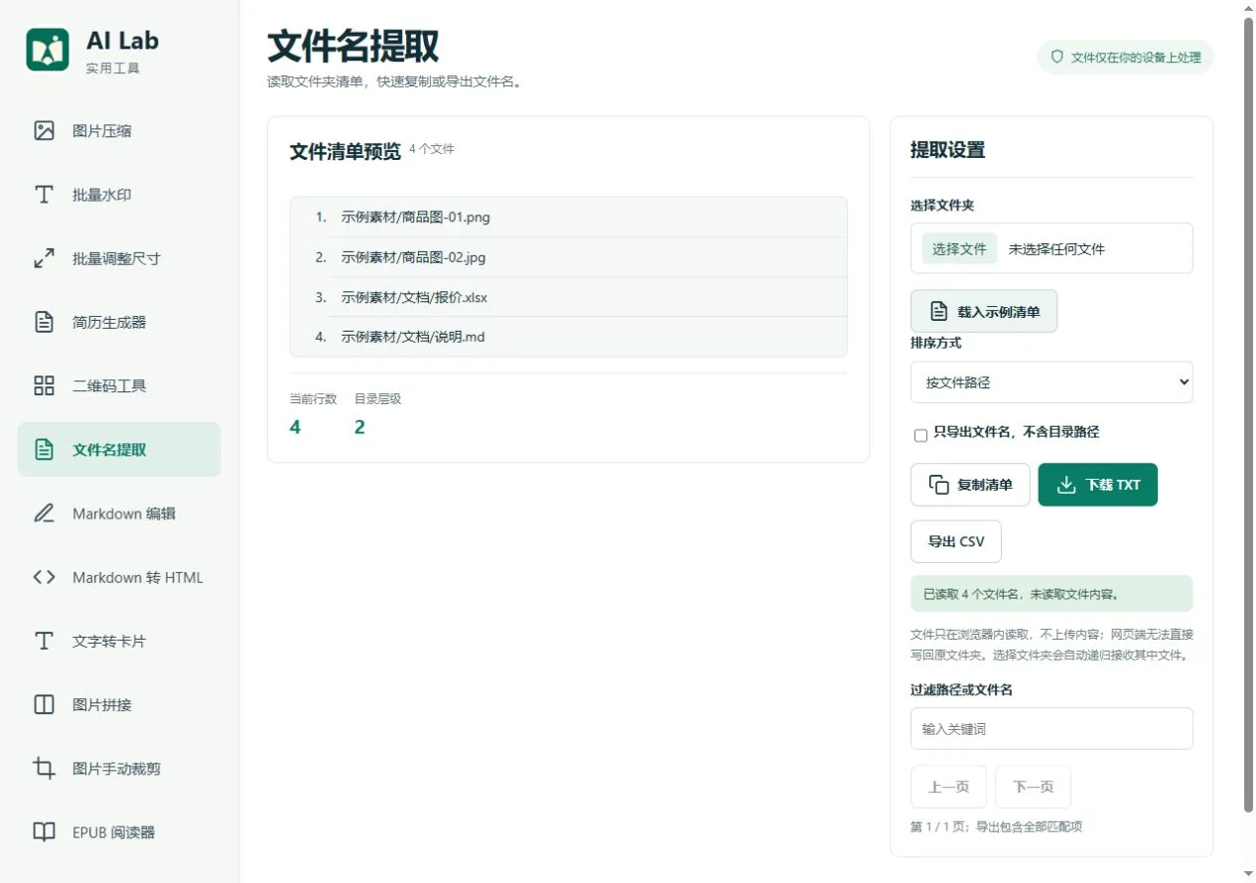Click the 导出 CSV button
This screenshot has width=1256, height=883.
pyautogui.click(x=956, y=541)
